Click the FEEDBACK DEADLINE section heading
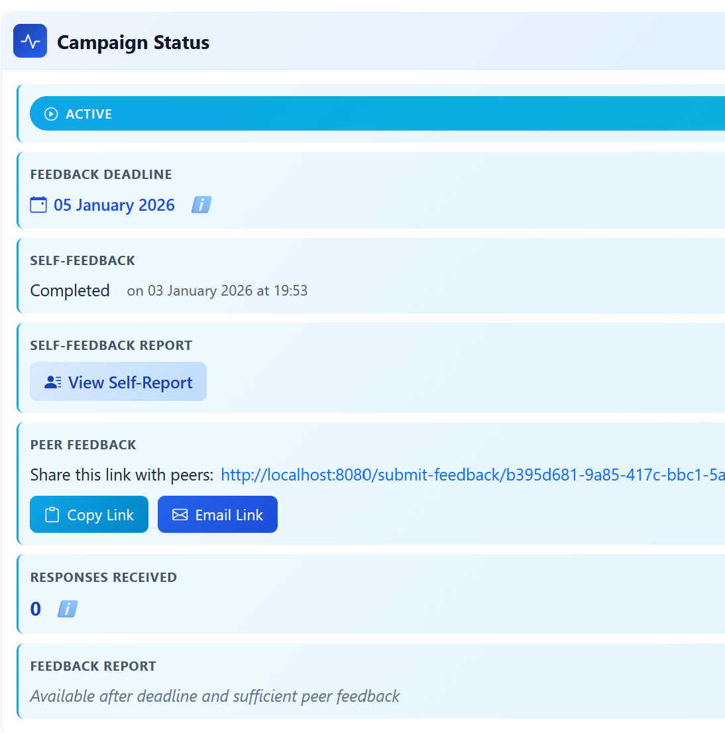The width and height of the screenshot is (725, 733). (x=101, y=174)
